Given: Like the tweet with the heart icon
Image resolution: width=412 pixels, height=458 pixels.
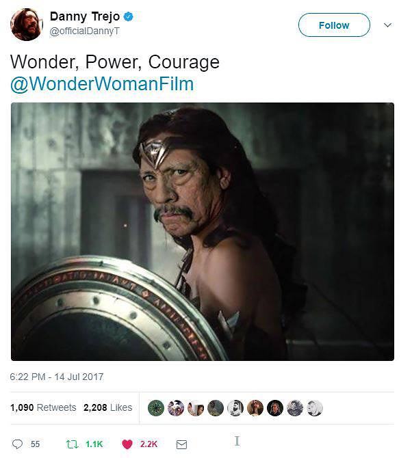Looking at the screenshot, I should tap(127, 444).
